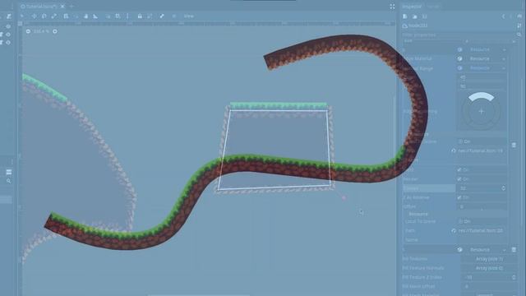The image size is (526, 296).
Task: Select the Pan hand tool
Action: pos(85,16)
